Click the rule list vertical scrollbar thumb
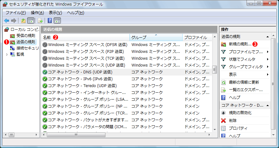279x148 pixels. [x=215, y=70]
